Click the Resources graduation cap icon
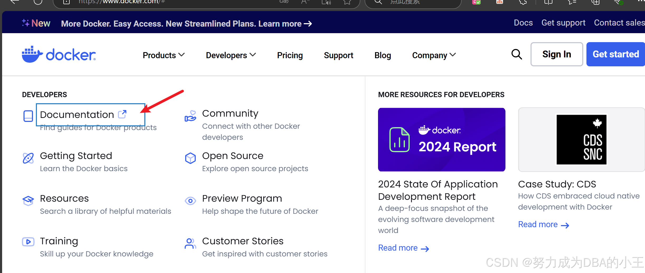 pyautogui.click(x=28, y=201)
